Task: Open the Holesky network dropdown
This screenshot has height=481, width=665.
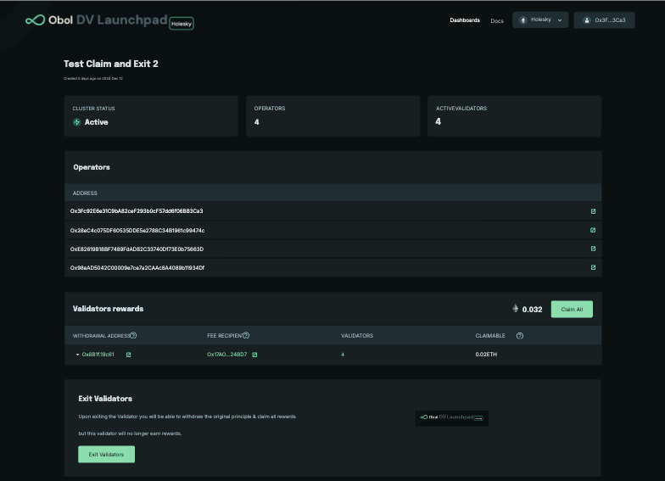Action: 540,20
